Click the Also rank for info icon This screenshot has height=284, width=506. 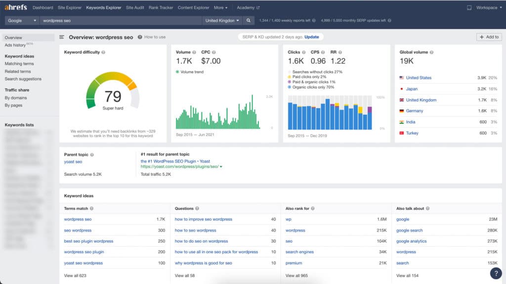pyautogui.click(x=313, y=209)
